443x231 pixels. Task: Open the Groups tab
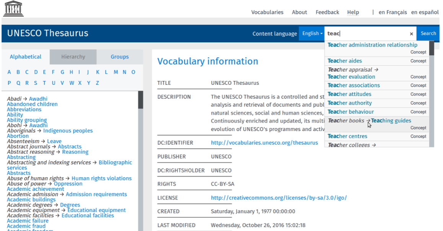(120, 57)
